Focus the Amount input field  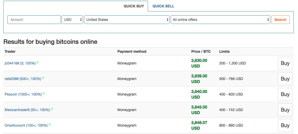[34, 20]
